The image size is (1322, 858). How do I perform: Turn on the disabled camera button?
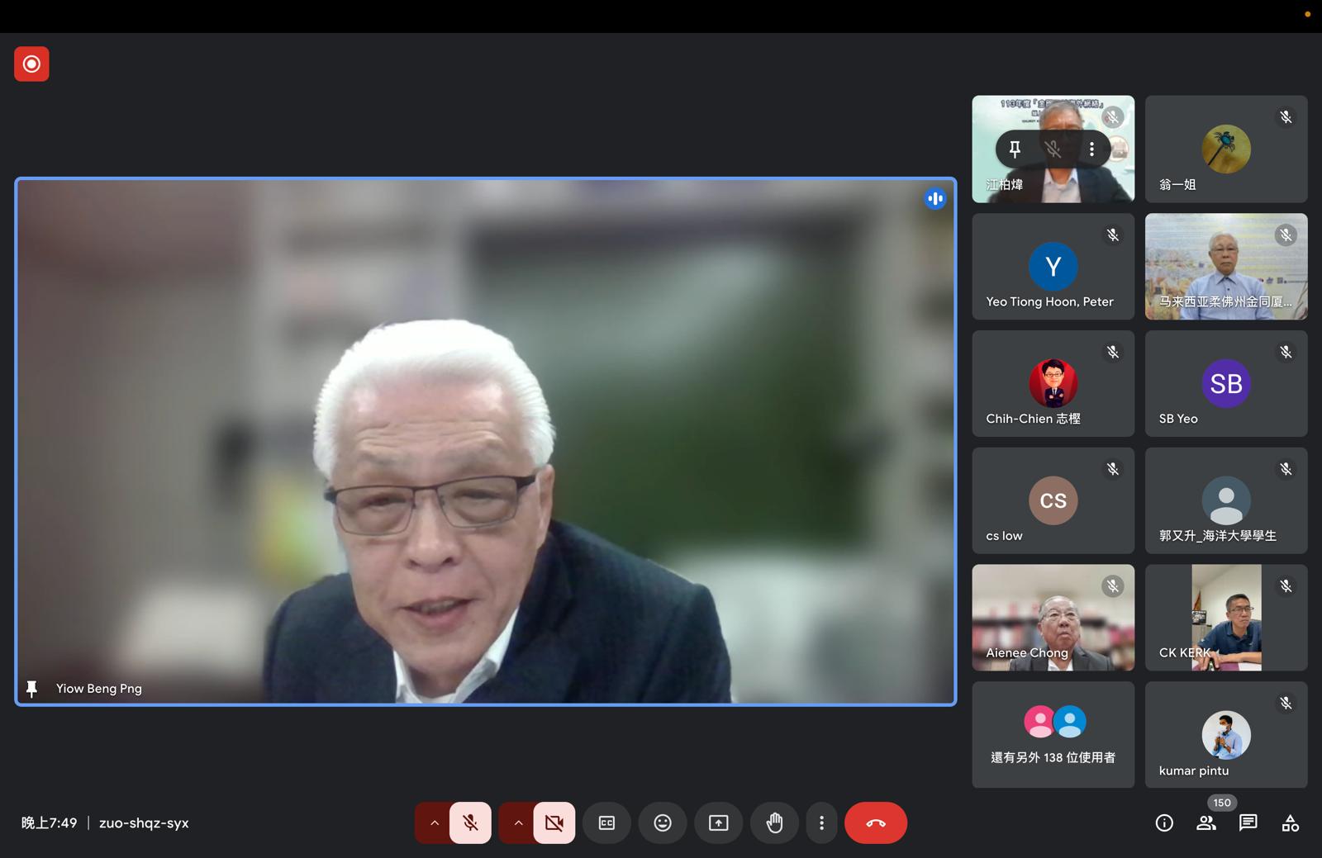[x=554, y=822]
